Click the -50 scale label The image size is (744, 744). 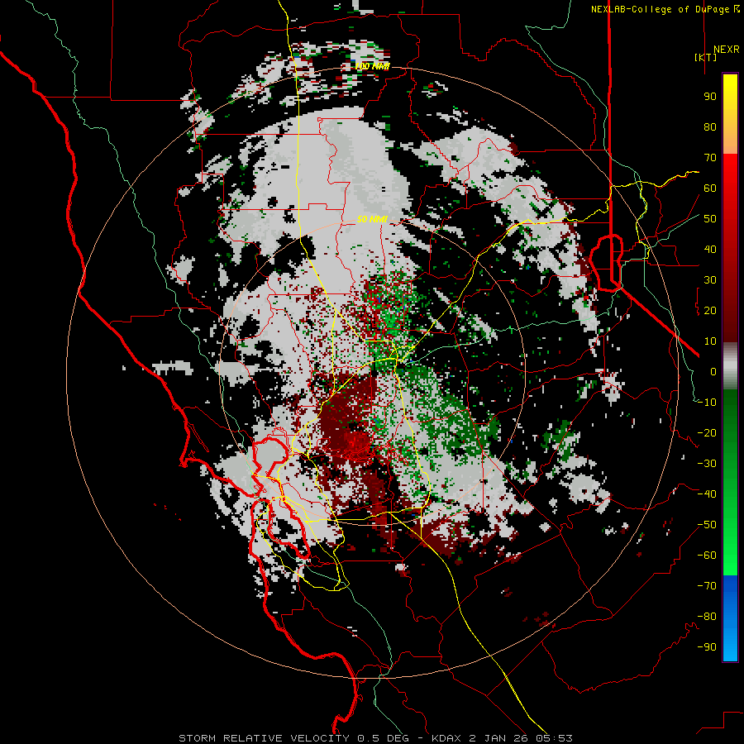[707, 525]
